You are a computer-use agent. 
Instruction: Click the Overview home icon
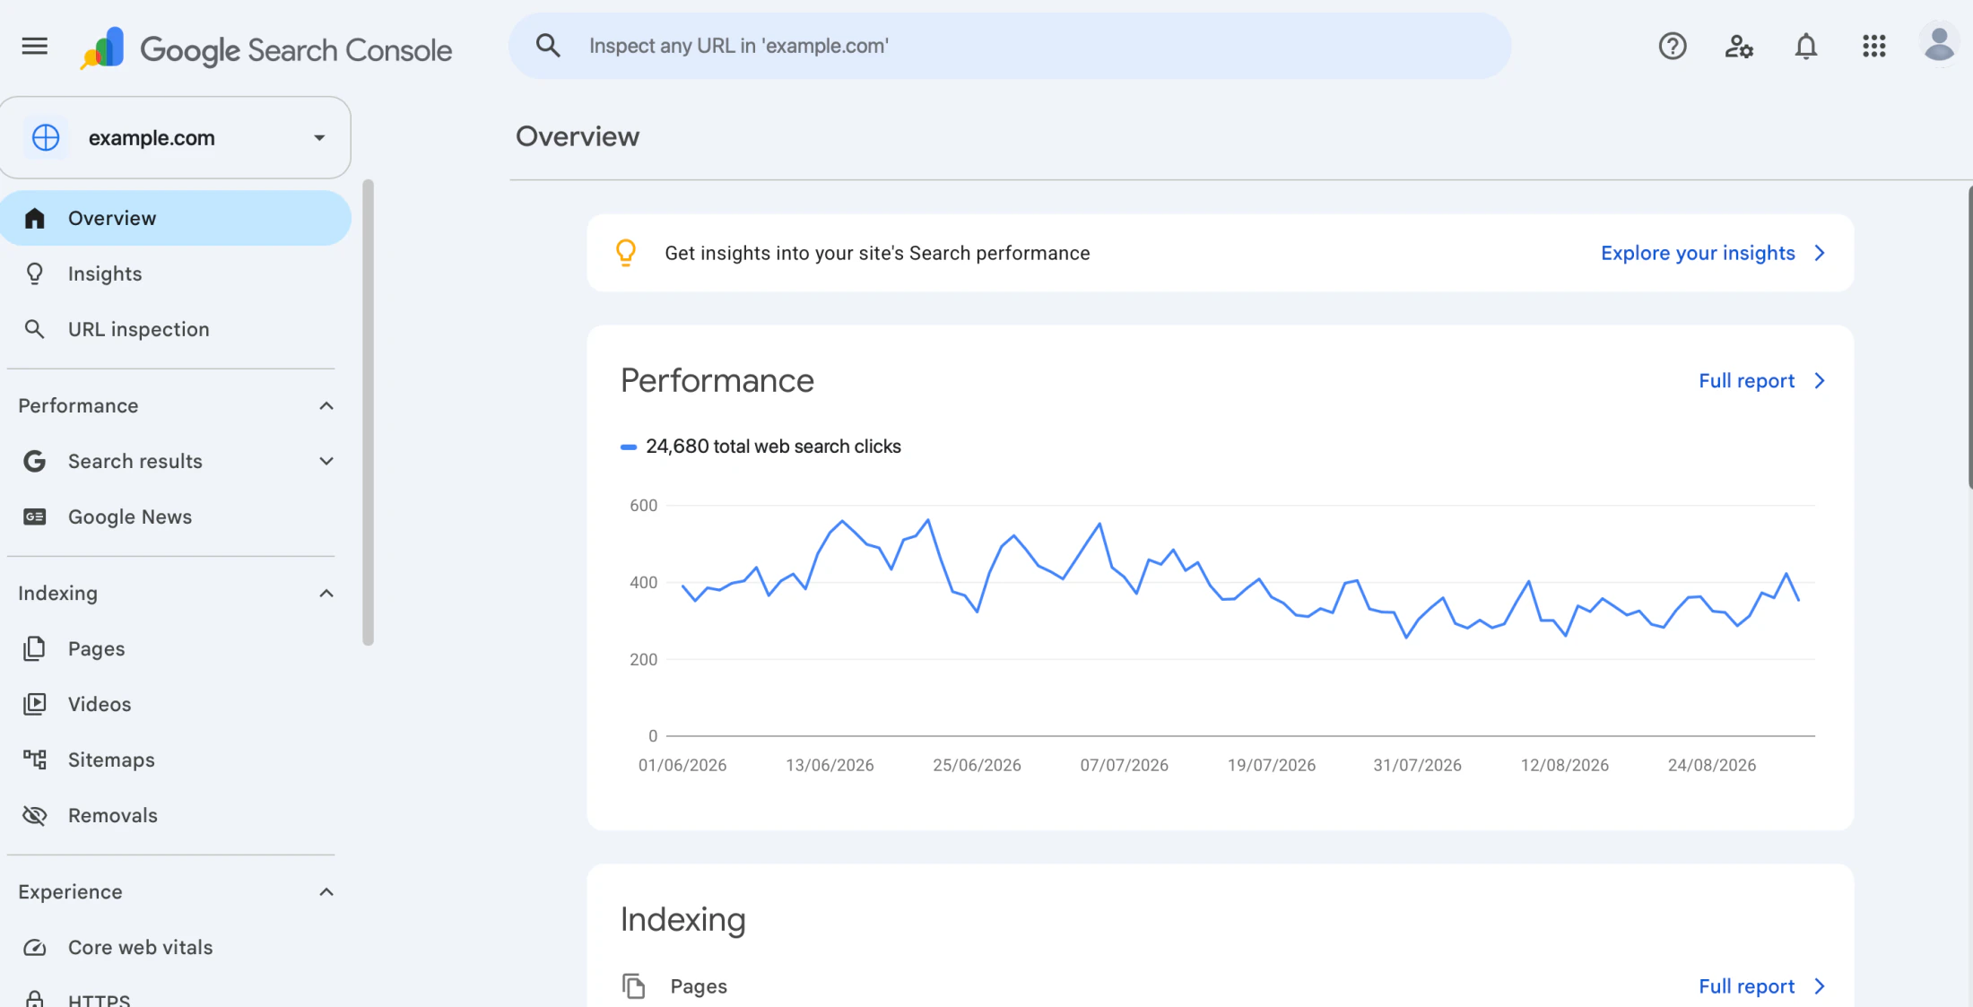(35, 218)
